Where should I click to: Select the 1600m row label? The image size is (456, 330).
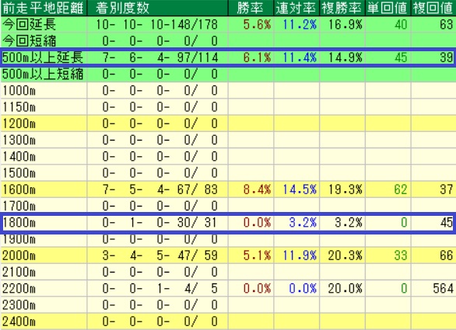click(19, 189)
